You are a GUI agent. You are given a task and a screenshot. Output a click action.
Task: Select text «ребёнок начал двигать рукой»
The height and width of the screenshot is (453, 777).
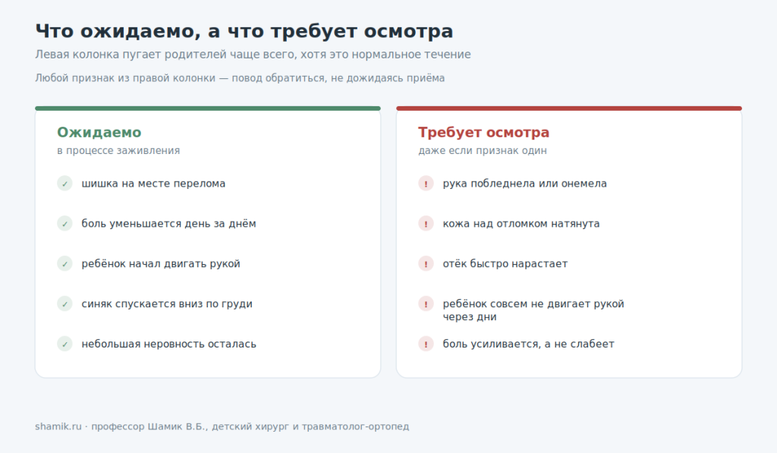161,263
